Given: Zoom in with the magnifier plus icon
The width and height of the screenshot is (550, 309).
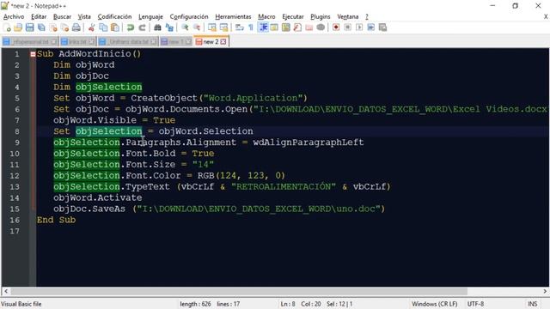Looking at the screenshot, I should 185,27.
